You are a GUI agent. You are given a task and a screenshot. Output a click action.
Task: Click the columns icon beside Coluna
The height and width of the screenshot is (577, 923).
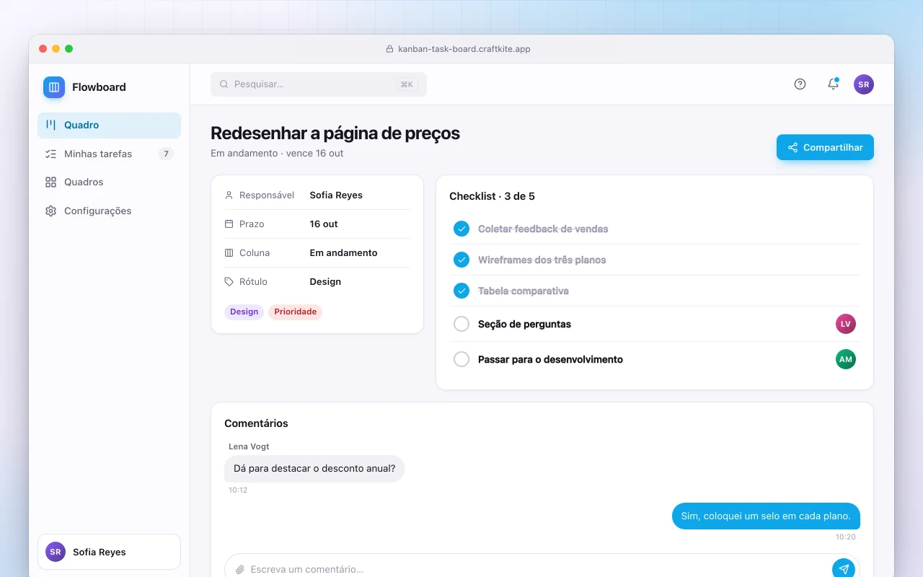(x=229, y=253)
